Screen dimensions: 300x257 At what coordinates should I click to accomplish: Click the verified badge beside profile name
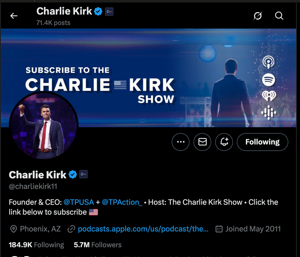pos(73,174)
